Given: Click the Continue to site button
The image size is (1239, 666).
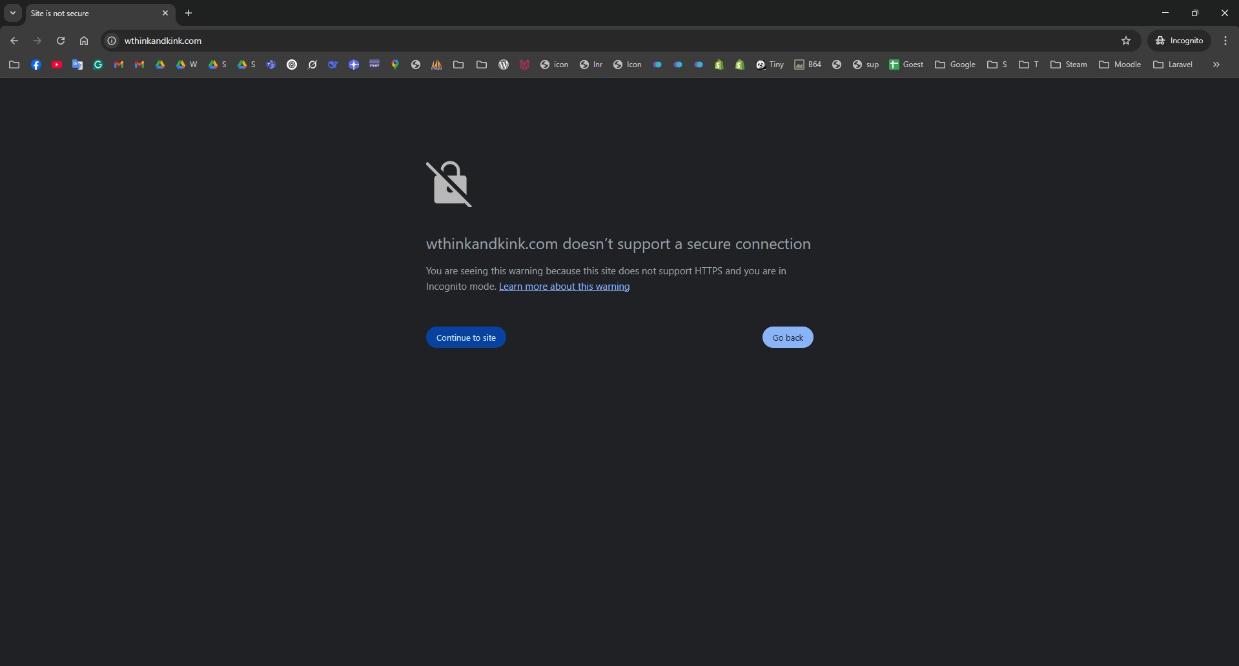Looking at the screenshot, I should [466, 338].
